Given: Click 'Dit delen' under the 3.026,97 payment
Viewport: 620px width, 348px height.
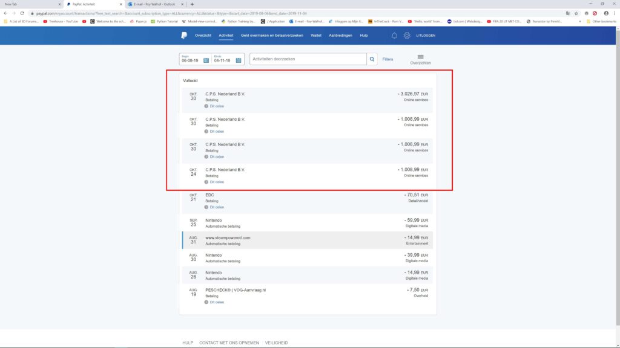Looking at the screenshot, I should click(x=216, y=106).
